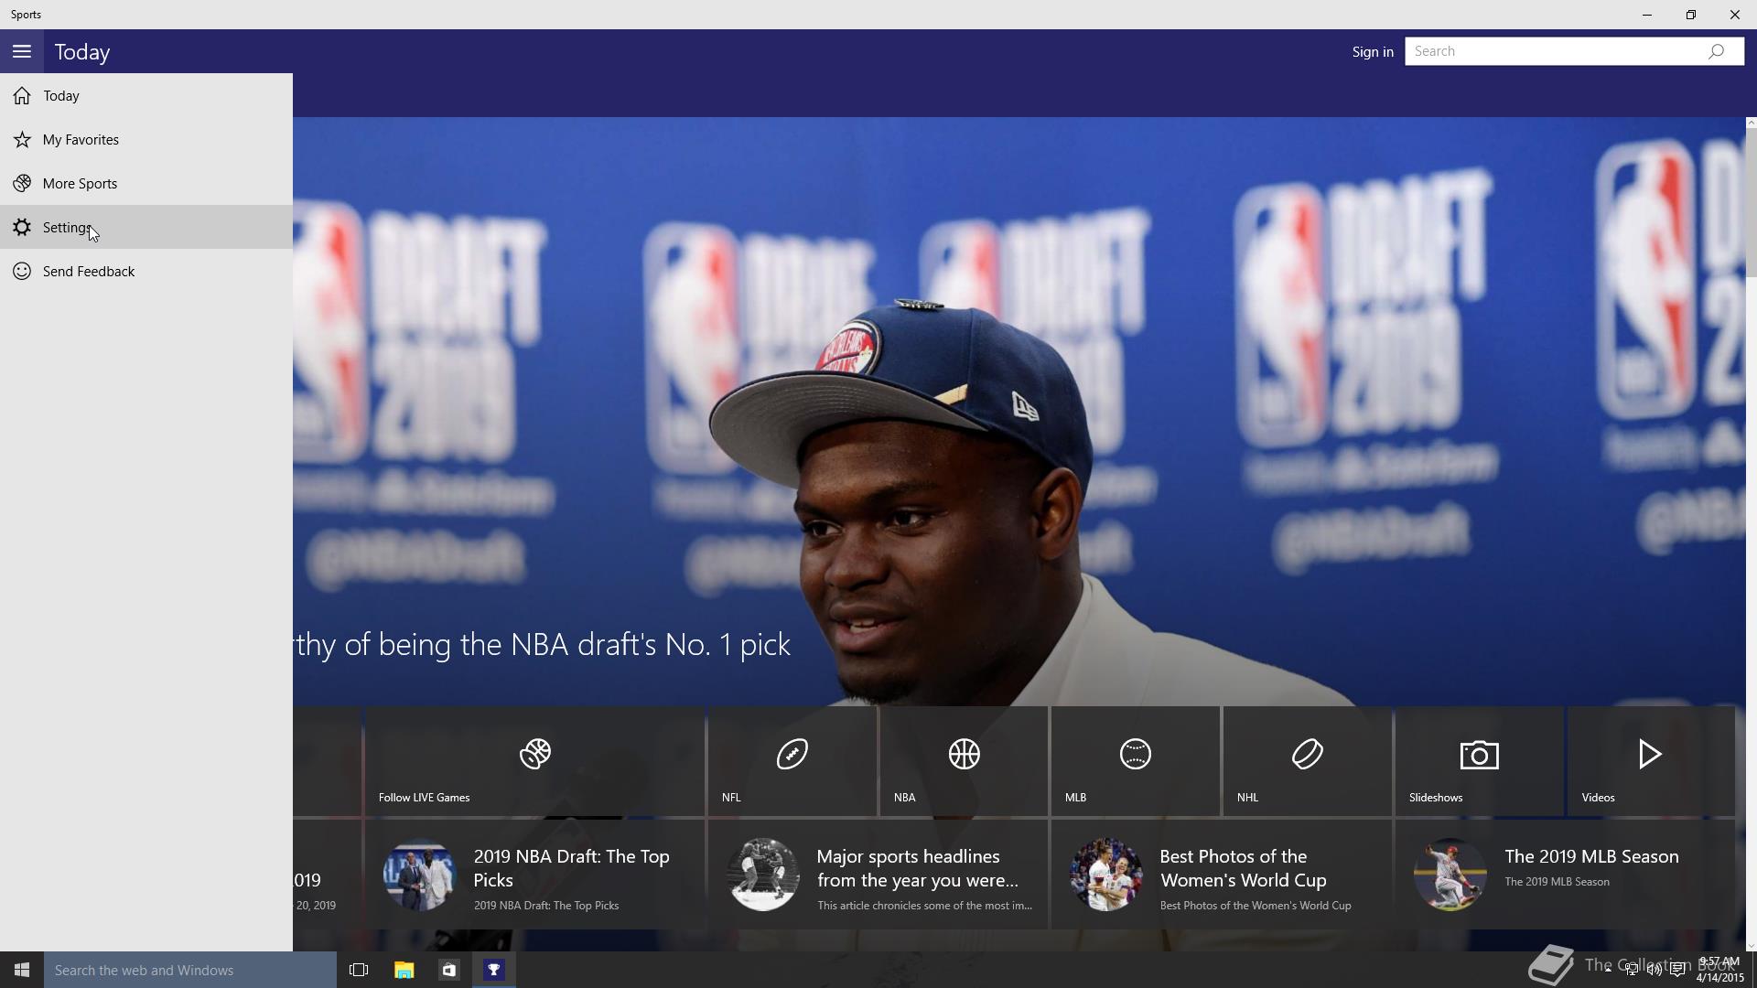Minimize the Sports window
1757x988 pixels.
(x=1647, y=15)
